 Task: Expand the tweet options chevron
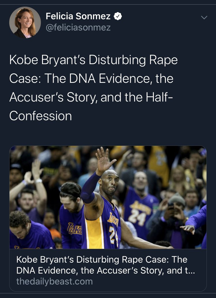point(204,18)
